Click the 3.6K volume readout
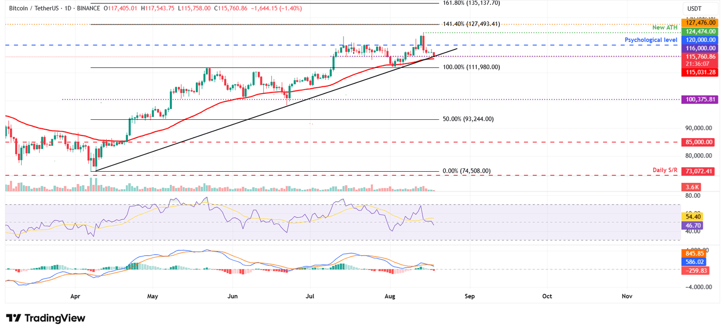The image size is (725, 333). click(691, 187)
